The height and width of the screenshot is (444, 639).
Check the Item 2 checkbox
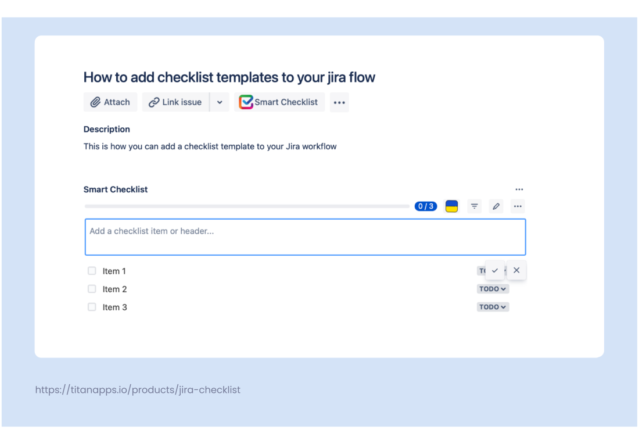point(92,289)
